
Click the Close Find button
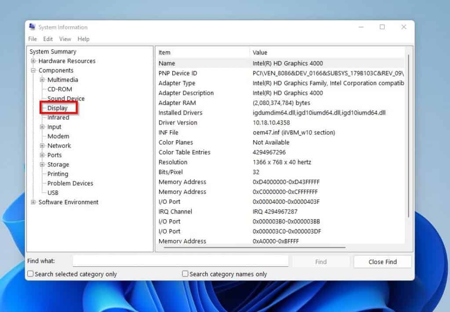point(383,262)
